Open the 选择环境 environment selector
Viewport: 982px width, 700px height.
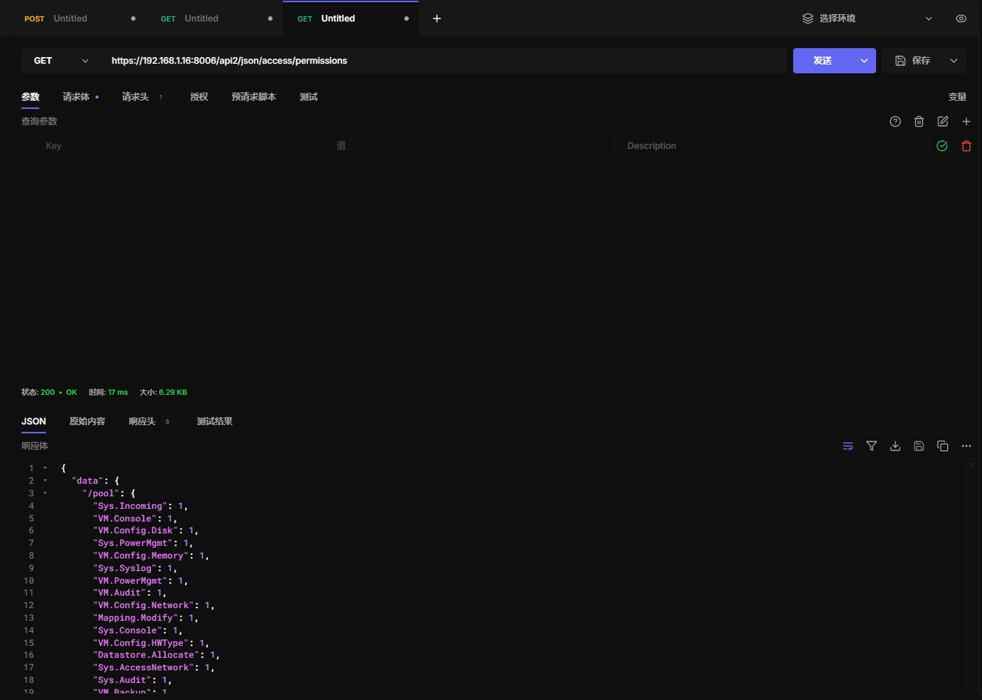point(866,19)
